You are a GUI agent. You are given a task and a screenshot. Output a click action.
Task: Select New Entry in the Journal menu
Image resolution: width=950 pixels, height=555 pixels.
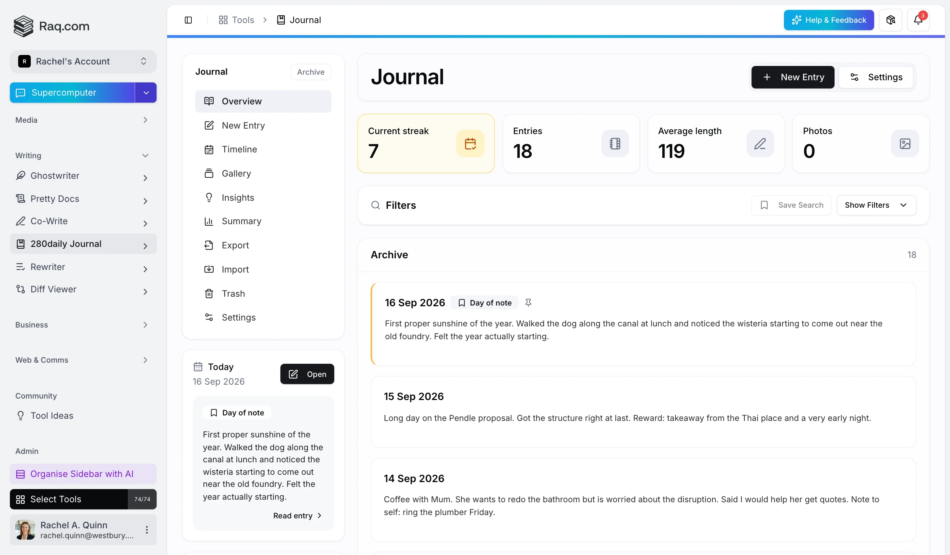point(263,125)
